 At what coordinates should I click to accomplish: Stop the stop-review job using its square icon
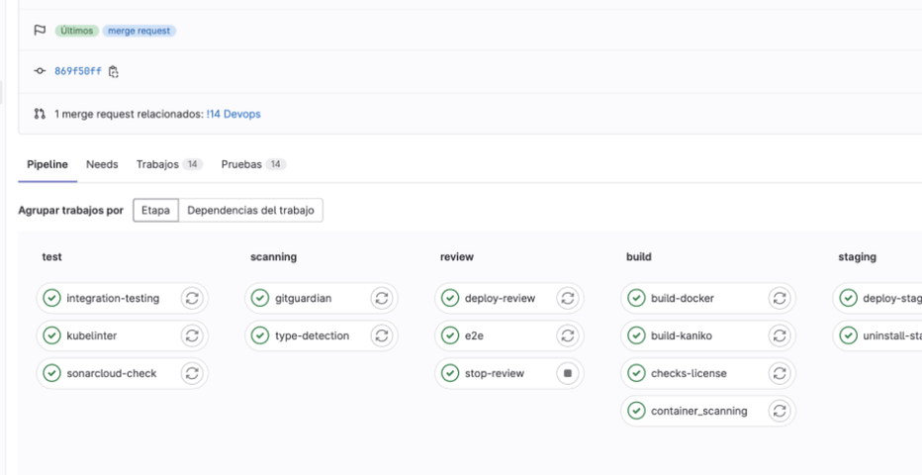click(568, 373)
